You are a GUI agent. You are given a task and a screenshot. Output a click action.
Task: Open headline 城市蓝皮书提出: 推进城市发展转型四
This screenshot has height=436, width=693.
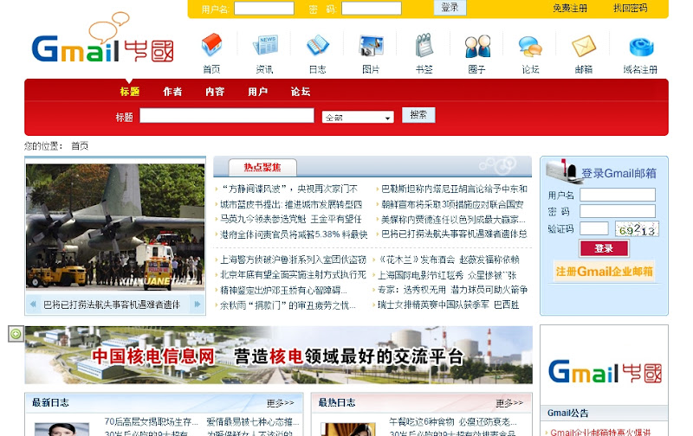pos(291,204)
